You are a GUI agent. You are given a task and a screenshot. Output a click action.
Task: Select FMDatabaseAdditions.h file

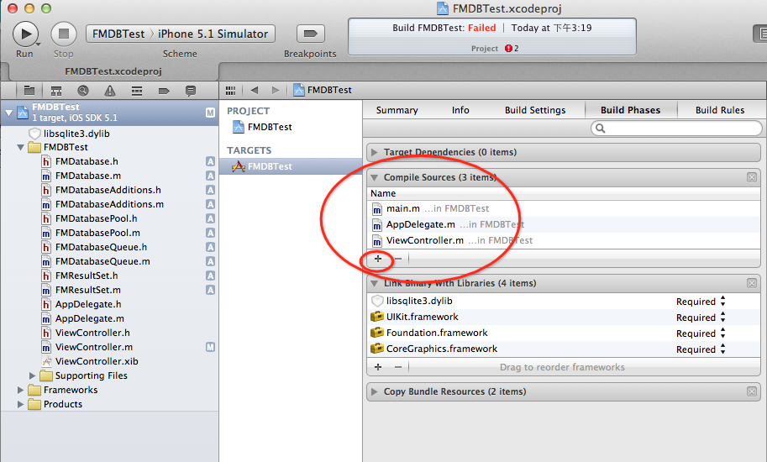point(109,190)
